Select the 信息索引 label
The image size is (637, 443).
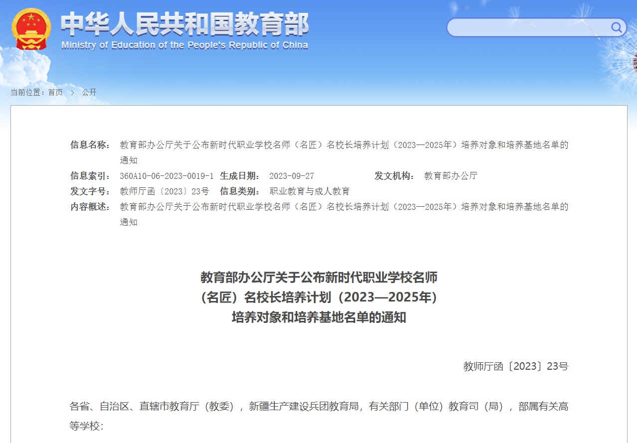90,175
